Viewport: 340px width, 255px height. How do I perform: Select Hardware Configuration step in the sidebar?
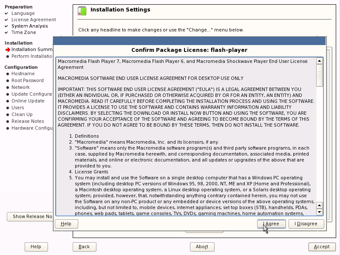pyautogui.click(x=32, y=128)
